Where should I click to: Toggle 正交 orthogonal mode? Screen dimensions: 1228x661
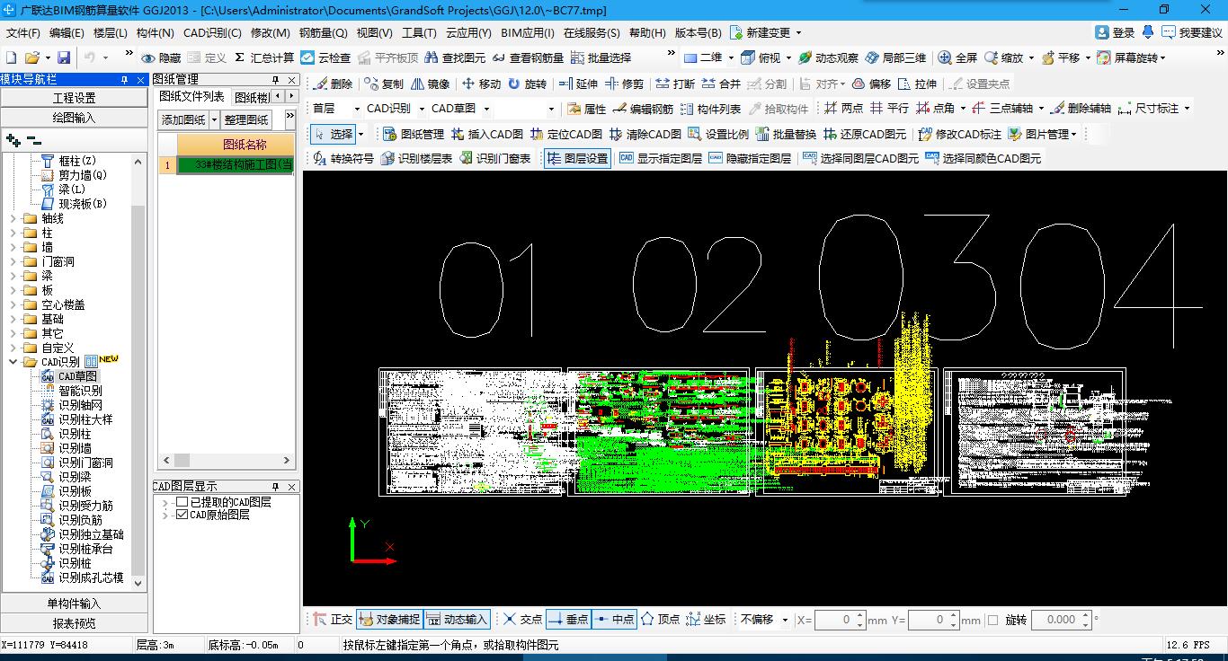pyautogui.click(x=333, y=619)
